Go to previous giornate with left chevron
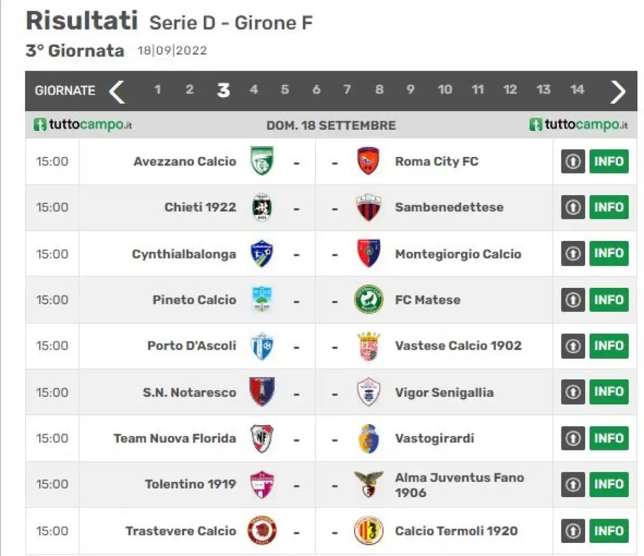The height and width of the screenshot is (556, 644). click(117, 92)
